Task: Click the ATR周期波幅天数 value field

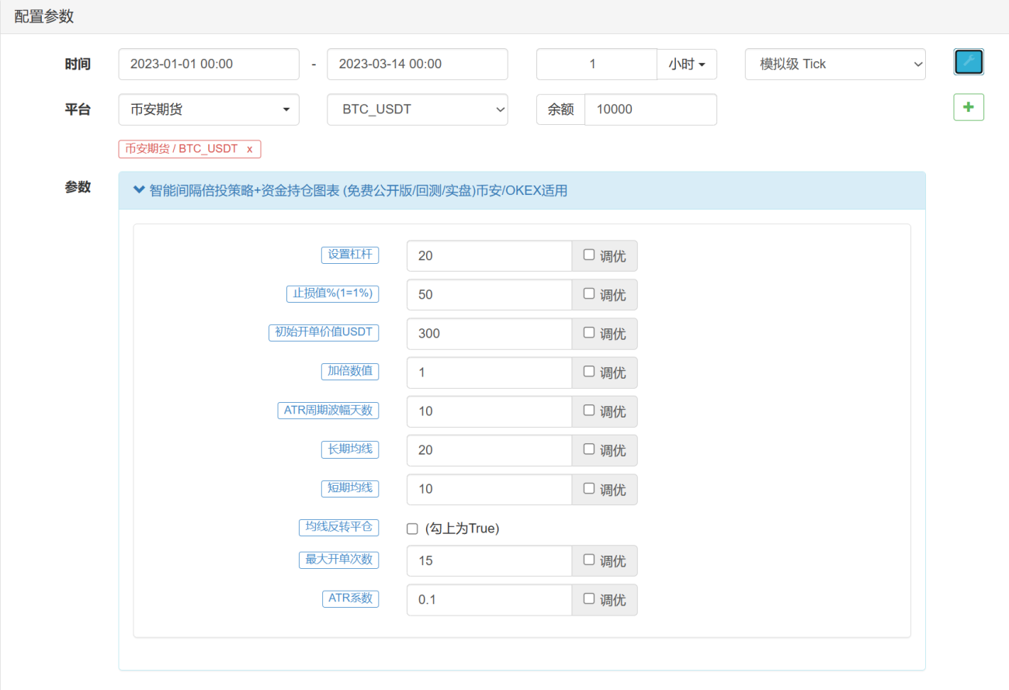Action: (x=490, y=411)
